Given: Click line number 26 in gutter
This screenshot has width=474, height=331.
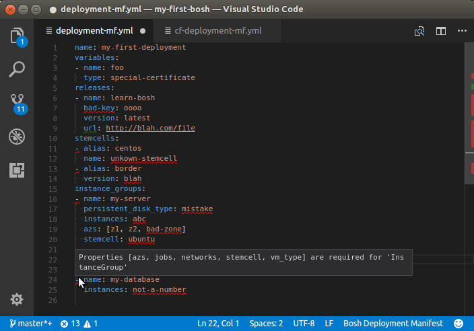Looking at the screenshot, I should (x=53, y=300).
